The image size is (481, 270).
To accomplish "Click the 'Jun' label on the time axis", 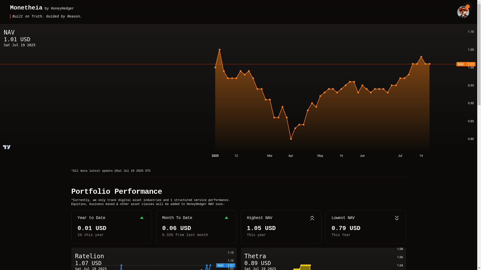I will pos(362,156).
